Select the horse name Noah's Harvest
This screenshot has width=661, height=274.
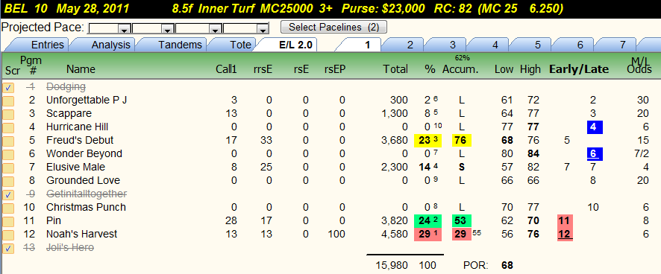(x=82, y=234)
